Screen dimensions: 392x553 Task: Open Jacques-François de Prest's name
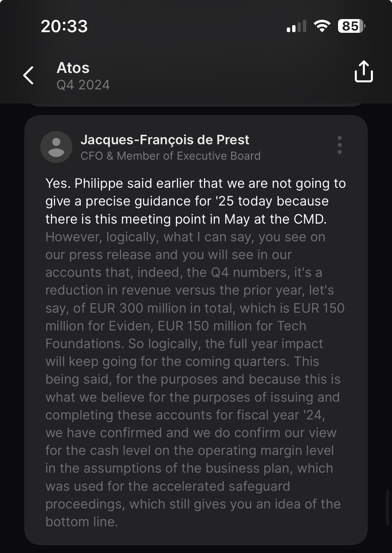pos(165,140)
